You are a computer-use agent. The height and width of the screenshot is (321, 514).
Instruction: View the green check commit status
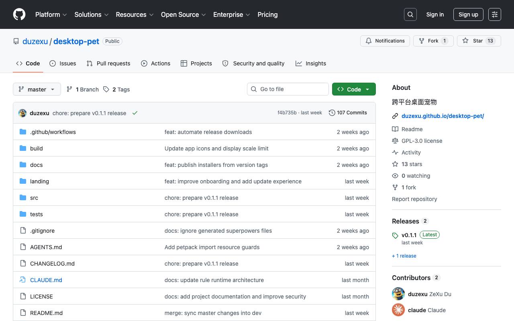[x=135, y=113]
